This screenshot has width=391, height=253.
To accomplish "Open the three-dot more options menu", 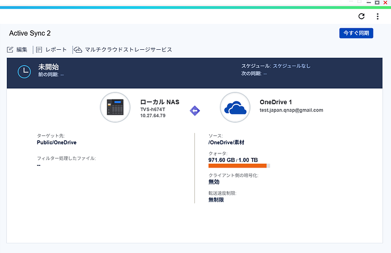I will (377, 16).
